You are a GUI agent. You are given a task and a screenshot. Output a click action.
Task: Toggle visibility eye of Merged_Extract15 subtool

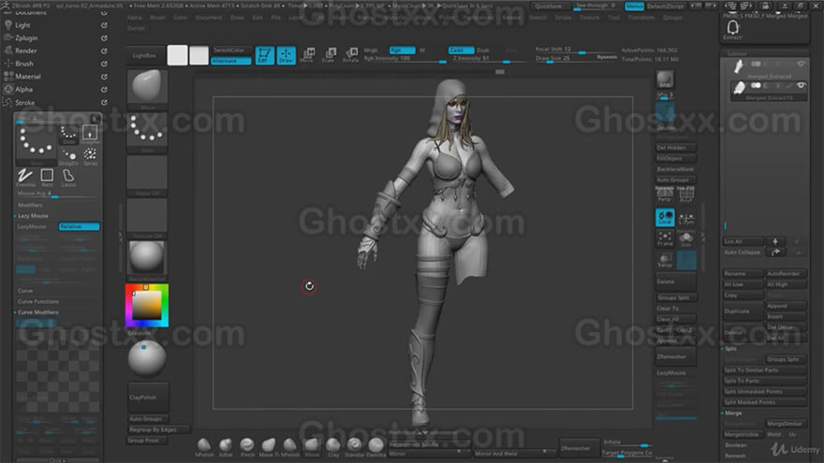(801, 85)
